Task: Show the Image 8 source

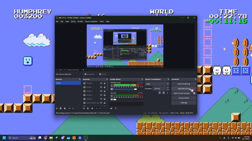Action: [x=101, y=83]
